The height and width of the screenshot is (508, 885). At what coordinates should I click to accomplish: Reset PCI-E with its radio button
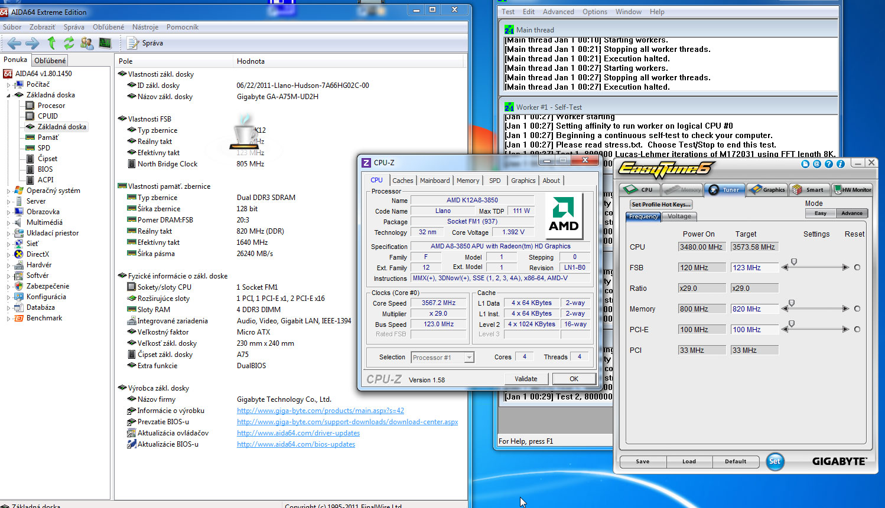click(857, 329)
